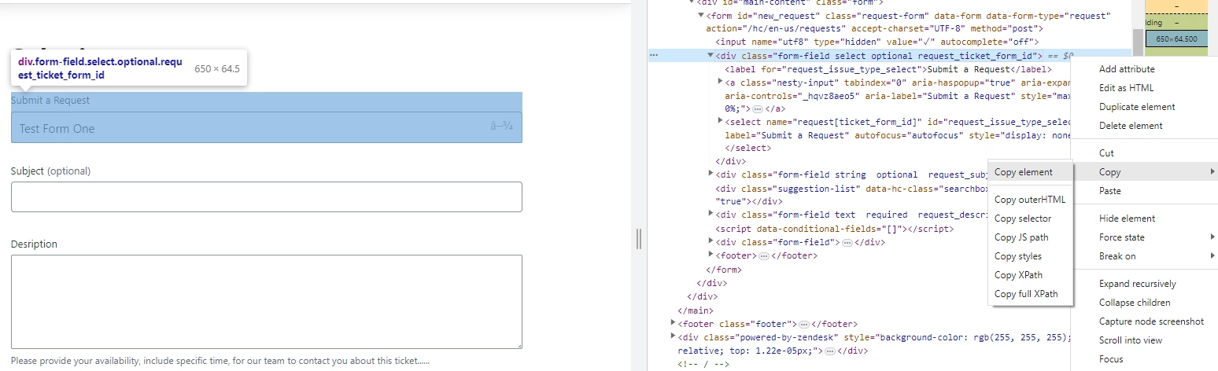
Task: Click the closing </main> tag line
Action: click(x=696, y=310)
